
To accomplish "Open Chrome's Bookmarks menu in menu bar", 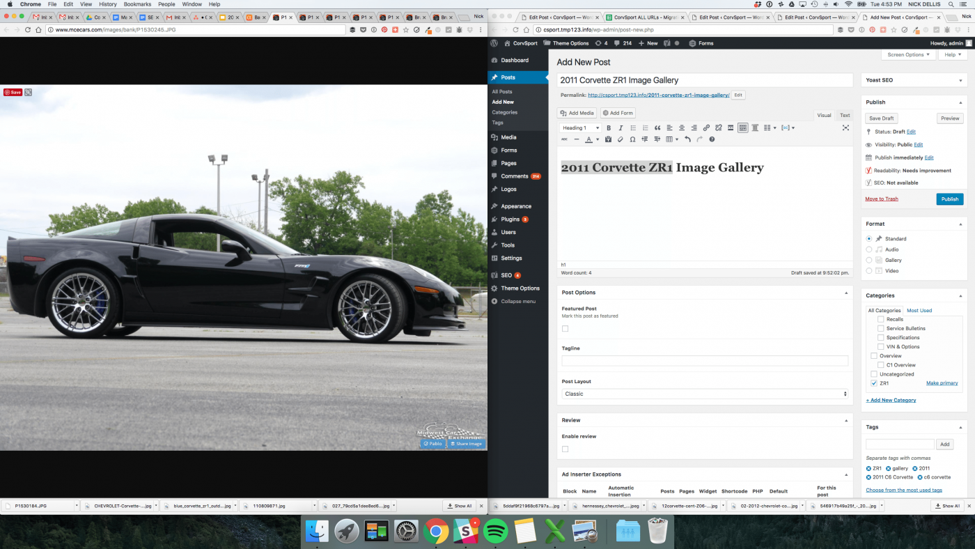I will [137, 4].
